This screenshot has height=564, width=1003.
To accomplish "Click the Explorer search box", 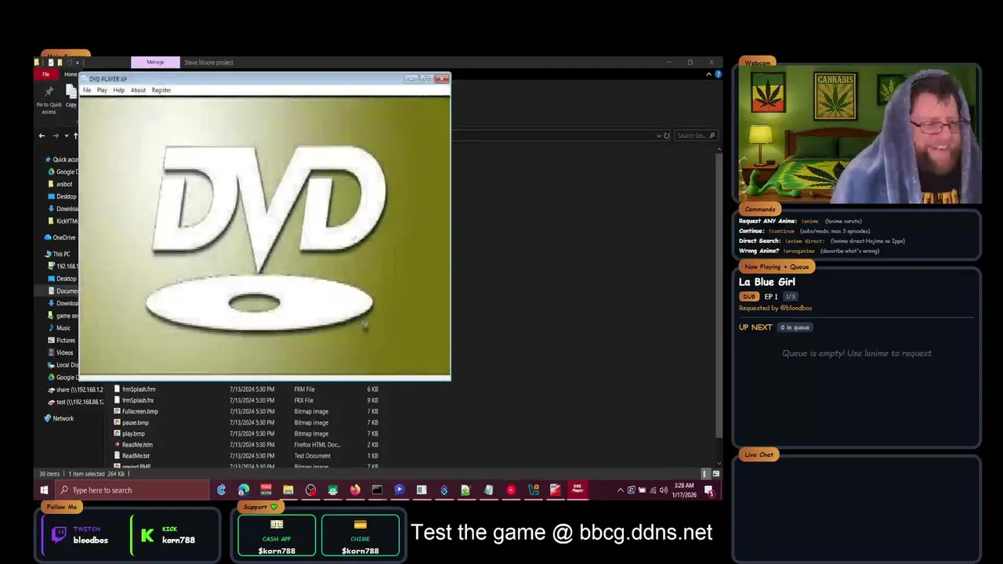I will tap(696, 136).
